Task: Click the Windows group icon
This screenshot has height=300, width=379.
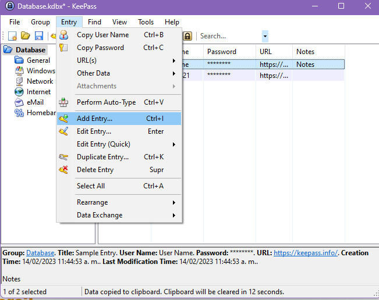Action: click(x=19, y=71)
